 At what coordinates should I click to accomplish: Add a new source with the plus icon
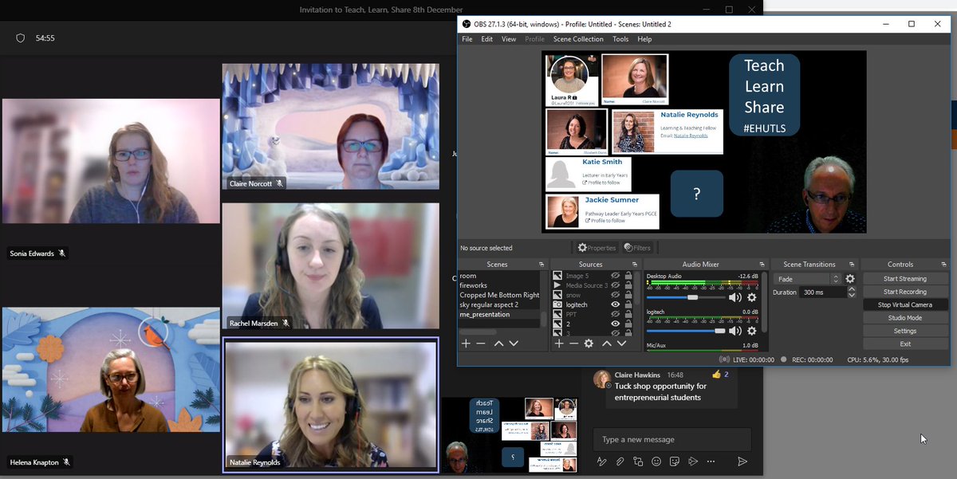(x=559, y=344)
